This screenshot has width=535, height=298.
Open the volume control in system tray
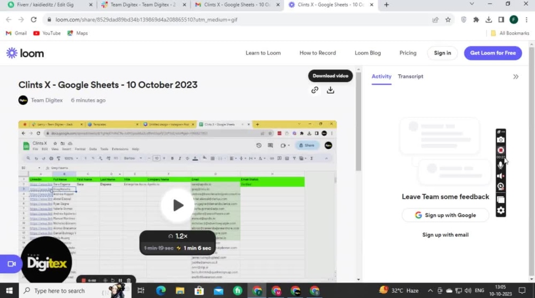[468, 291]
